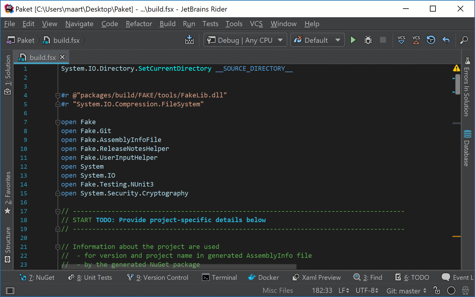
Task: Start a Debug session with the bug icon
Action: 368,40
